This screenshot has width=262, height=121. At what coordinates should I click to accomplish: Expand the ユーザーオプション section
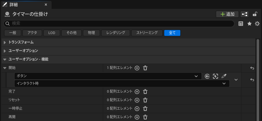(5, 51)
